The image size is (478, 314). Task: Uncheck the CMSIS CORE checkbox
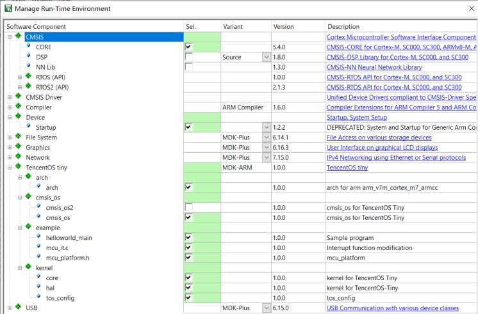click(x=188, y=47)
